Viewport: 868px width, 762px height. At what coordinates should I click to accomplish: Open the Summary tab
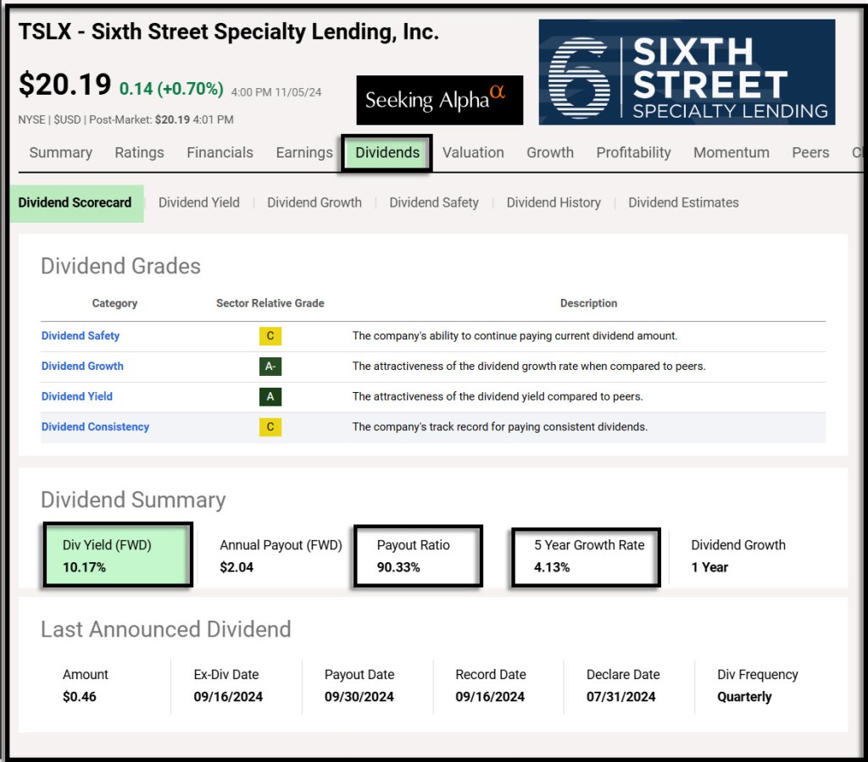pyautogui.click(x=60, y=153)
